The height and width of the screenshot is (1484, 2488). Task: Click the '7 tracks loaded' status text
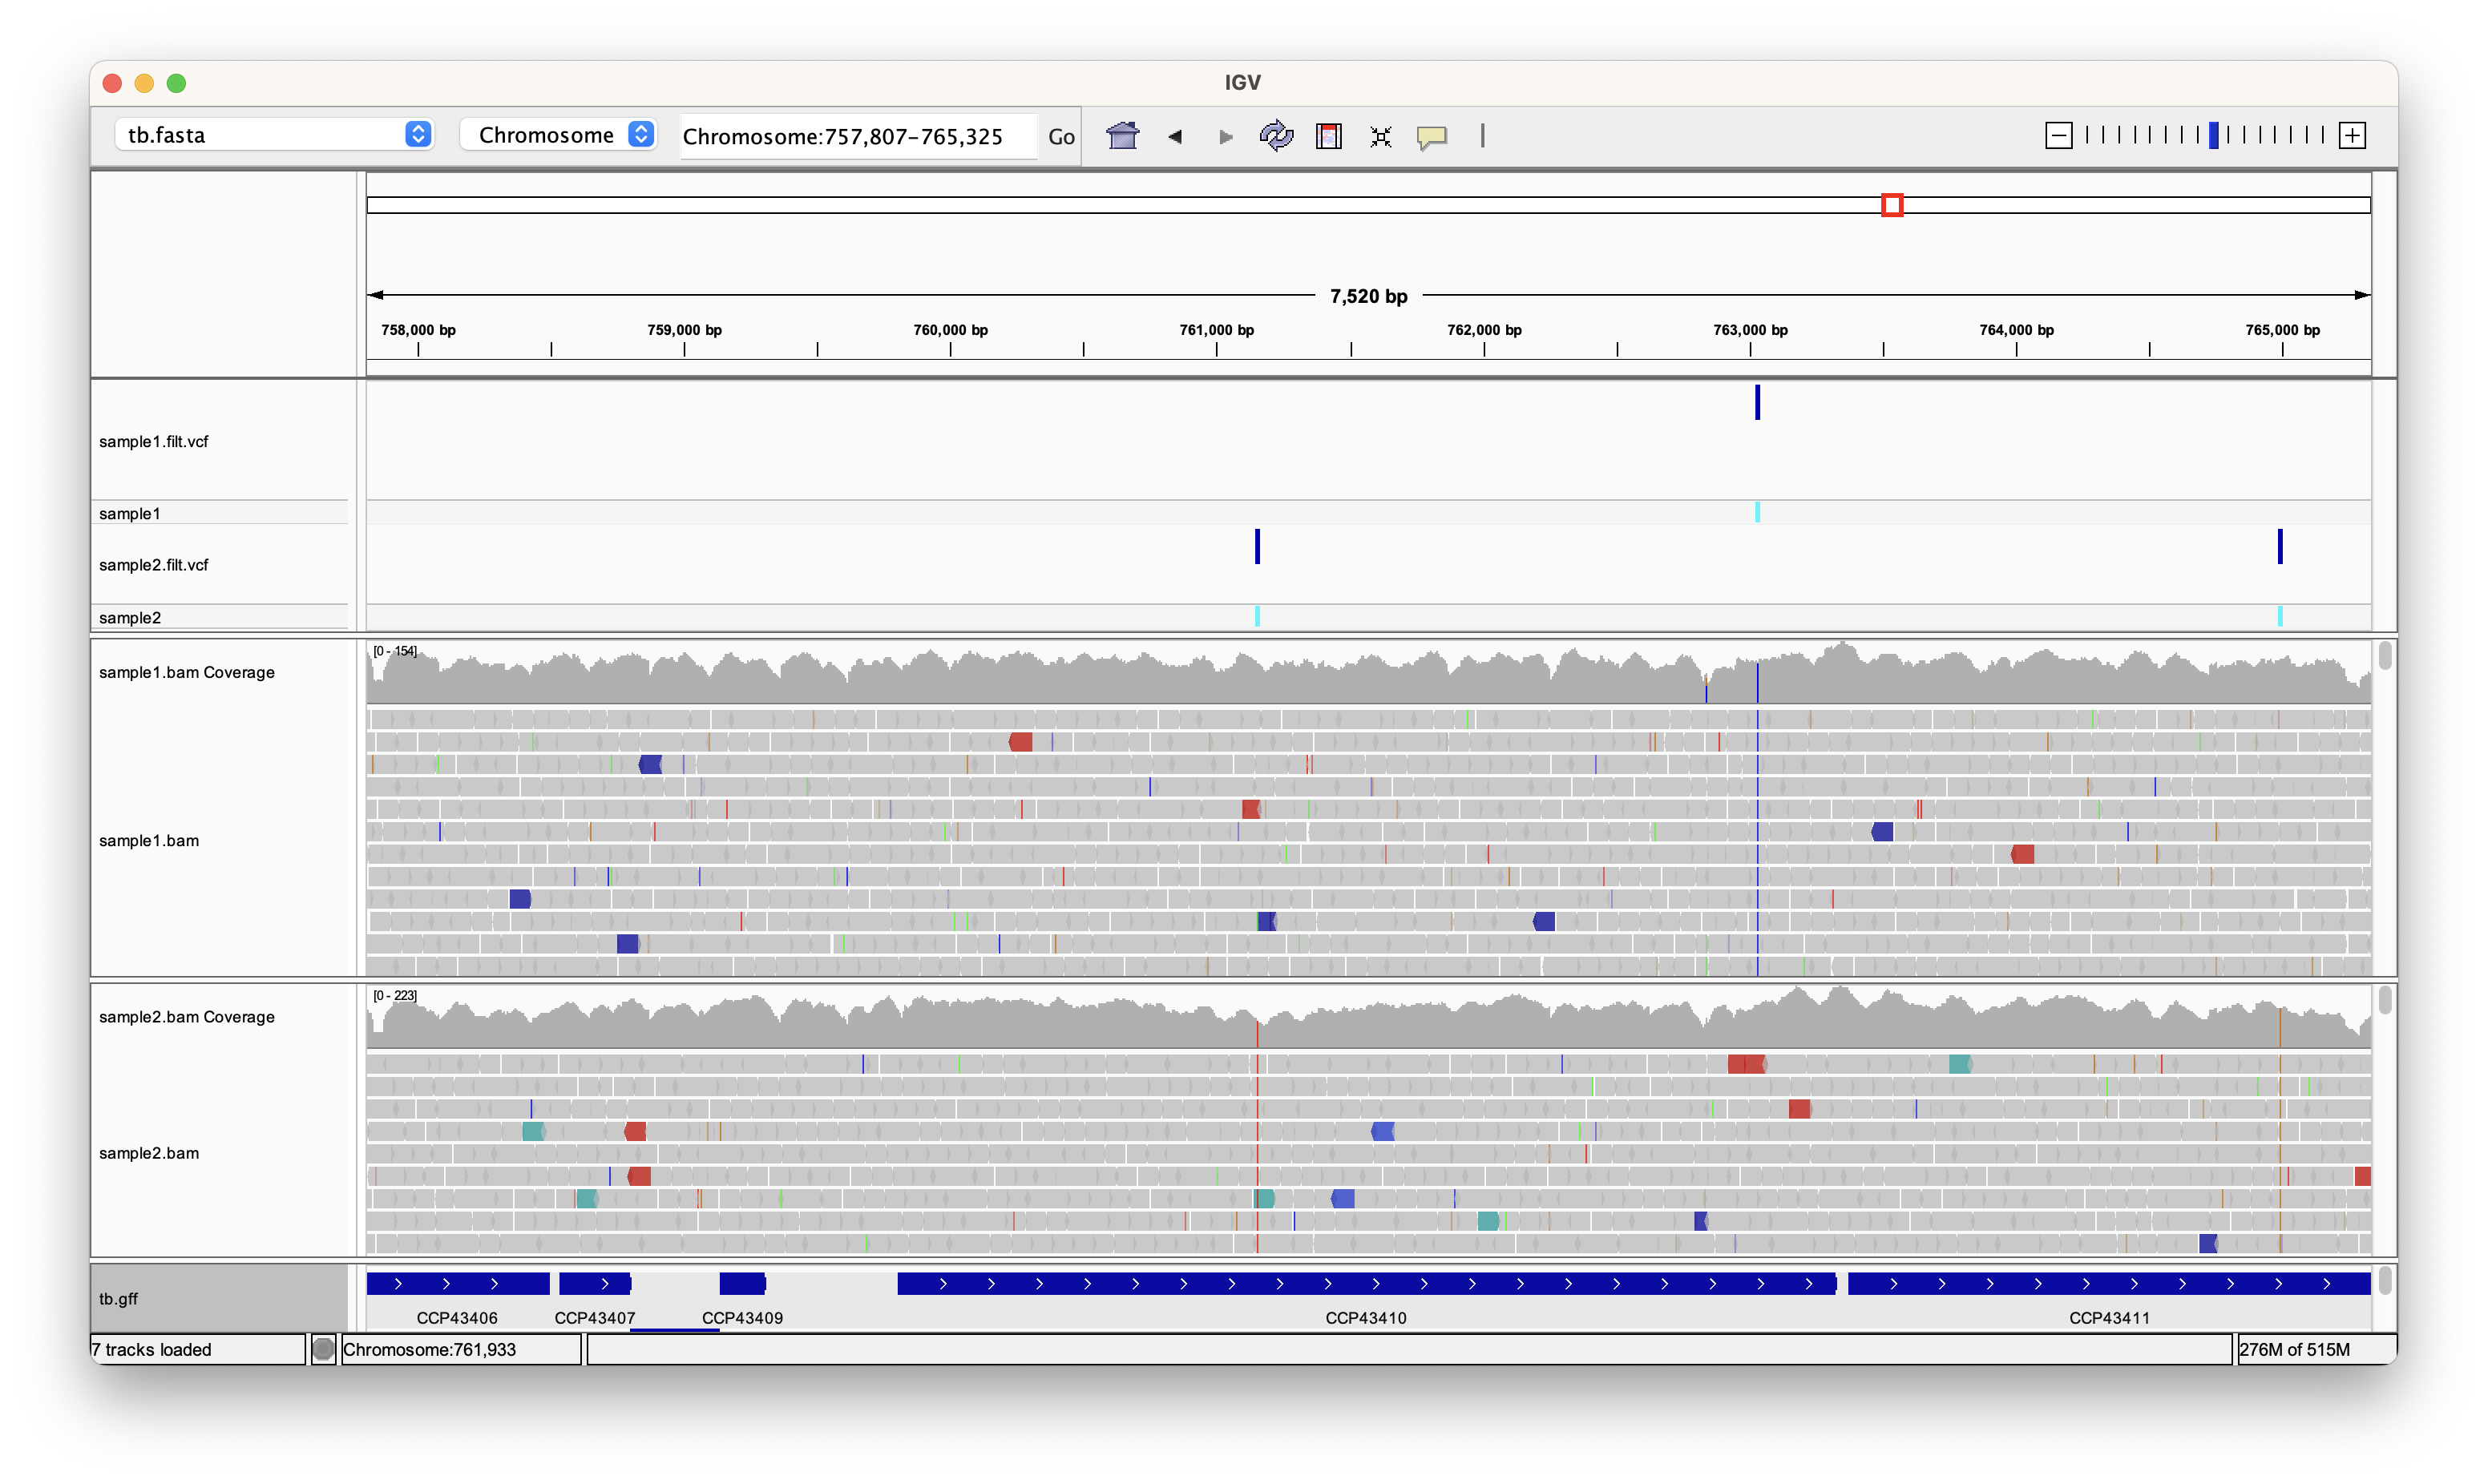[x=151, y=1349]
